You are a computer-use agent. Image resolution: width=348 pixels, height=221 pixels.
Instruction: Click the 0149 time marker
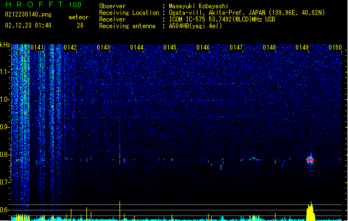(302, 48)
